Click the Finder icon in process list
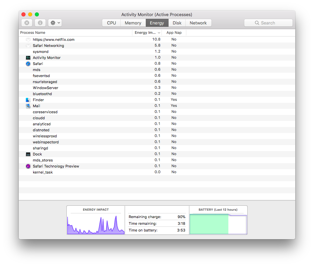Screen dimensions: 314x266 click(28, 100)
